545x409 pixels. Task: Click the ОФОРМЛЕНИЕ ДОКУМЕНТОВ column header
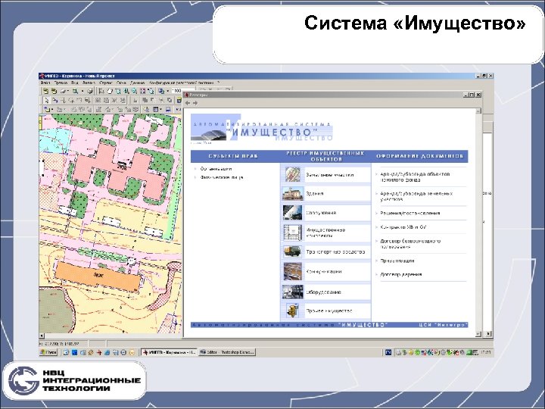tap(420, 156)
